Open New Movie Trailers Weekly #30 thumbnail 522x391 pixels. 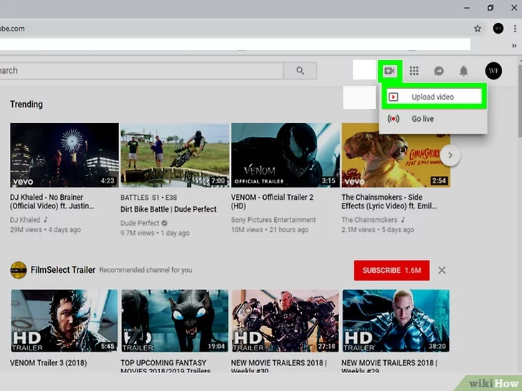pyautogui.click(x=285, y=321)
